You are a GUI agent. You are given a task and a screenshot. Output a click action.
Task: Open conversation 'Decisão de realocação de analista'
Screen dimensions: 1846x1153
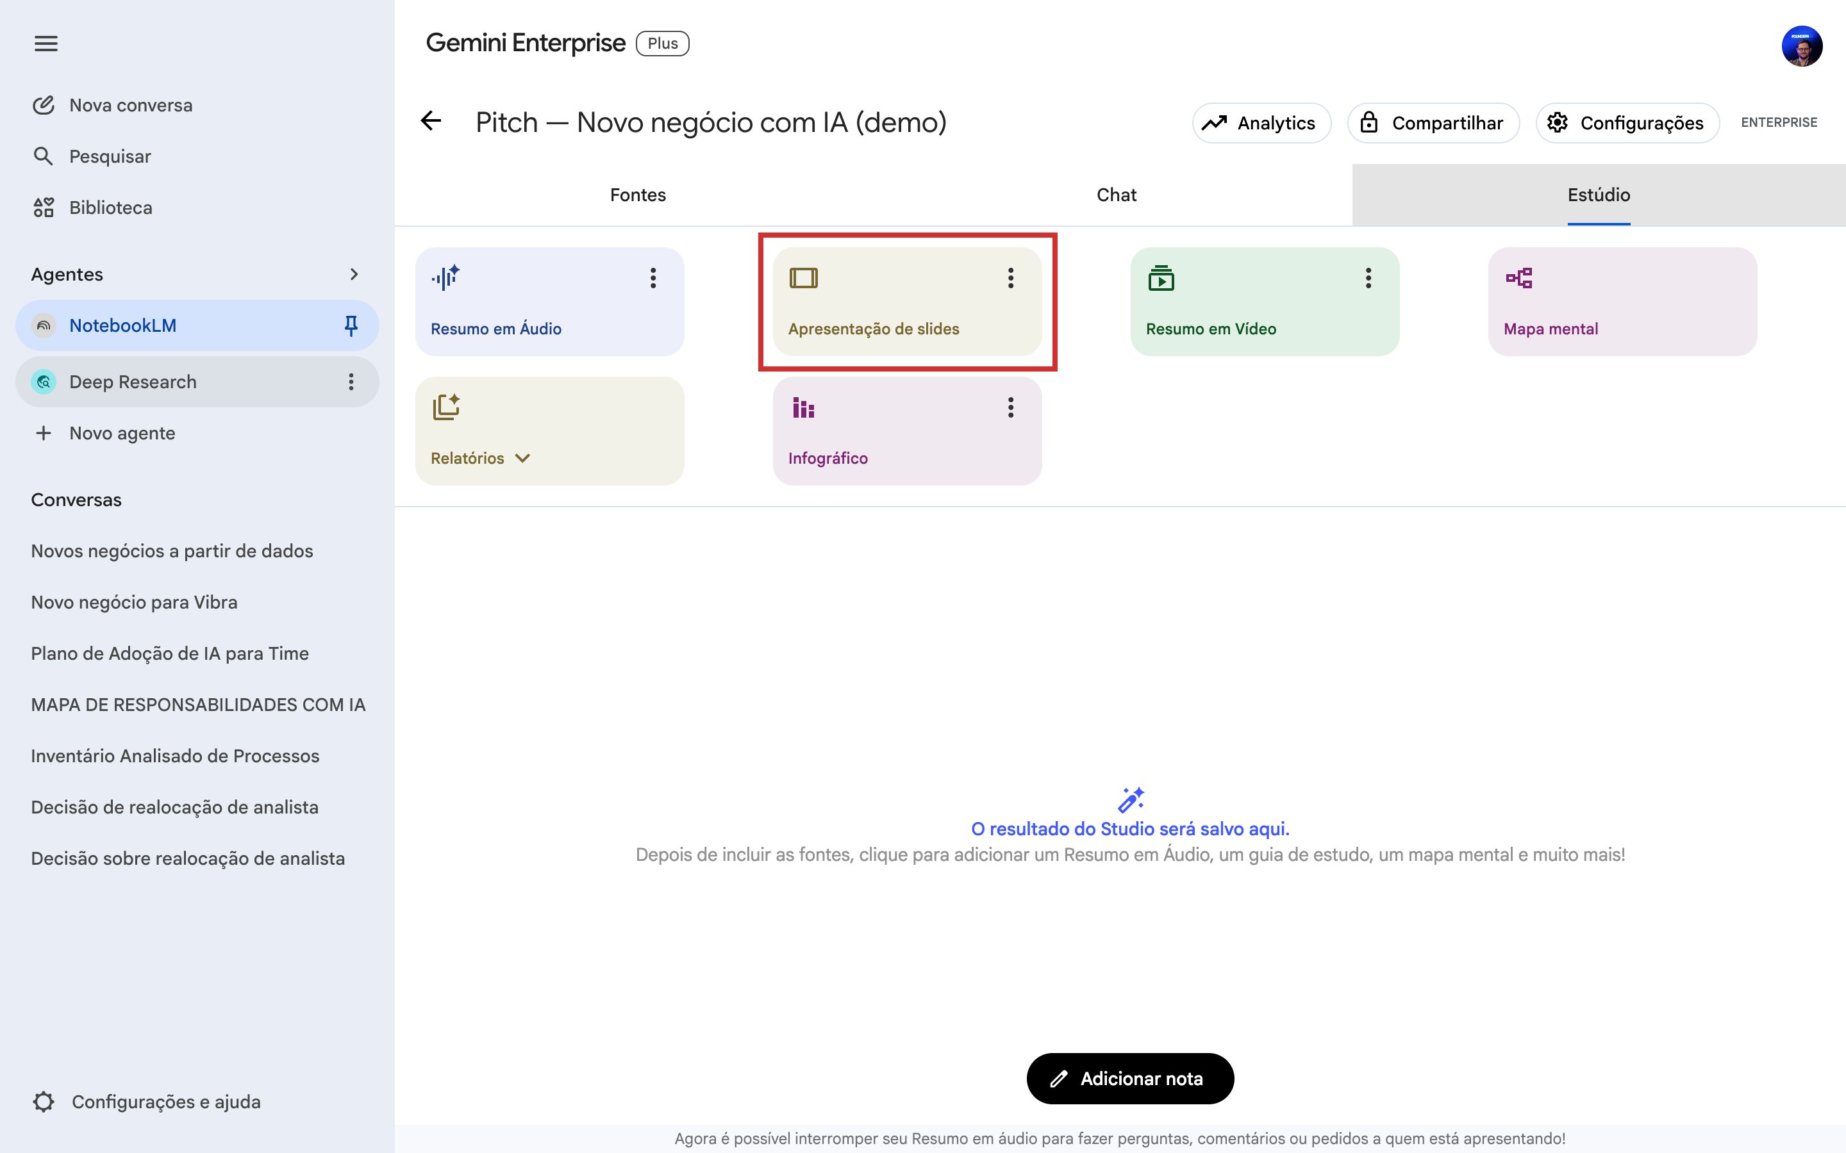pyautogui.click(x=175, y=807)
